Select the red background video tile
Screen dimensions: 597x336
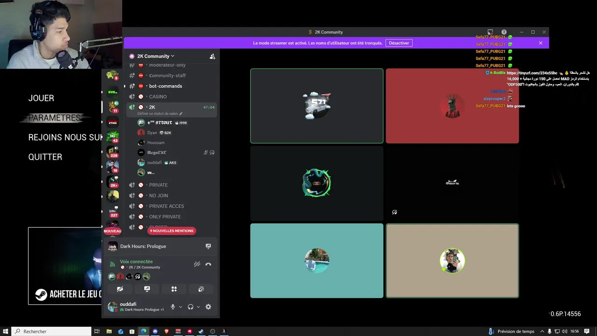click(452, 106)
